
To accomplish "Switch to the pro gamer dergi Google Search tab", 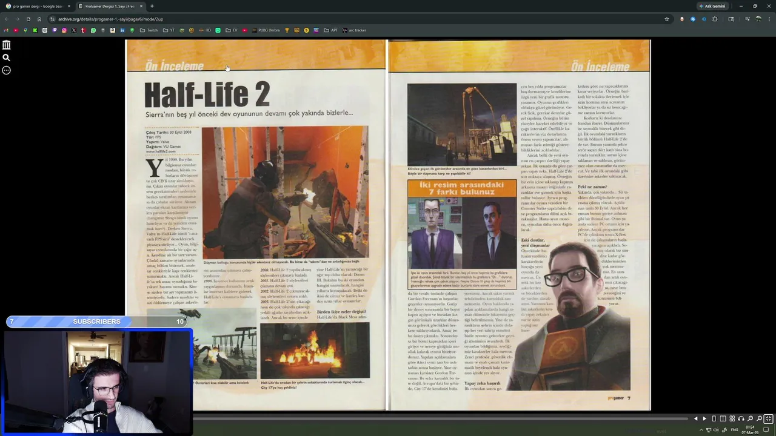I will click(36, 6).
